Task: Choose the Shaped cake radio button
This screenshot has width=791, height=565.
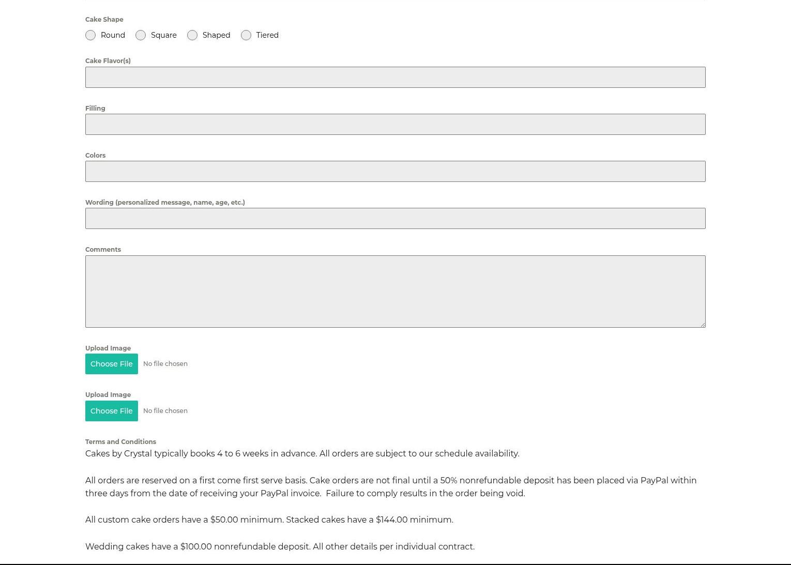Action: click(192, 35)
